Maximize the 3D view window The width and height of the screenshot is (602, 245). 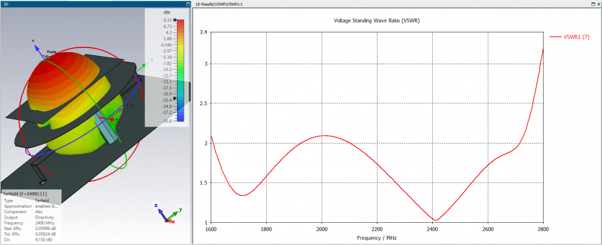(x=188, y=4)
